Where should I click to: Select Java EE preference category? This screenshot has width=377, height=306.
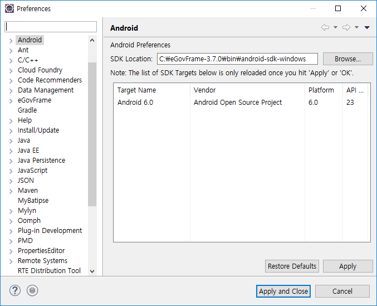[28, 150]
